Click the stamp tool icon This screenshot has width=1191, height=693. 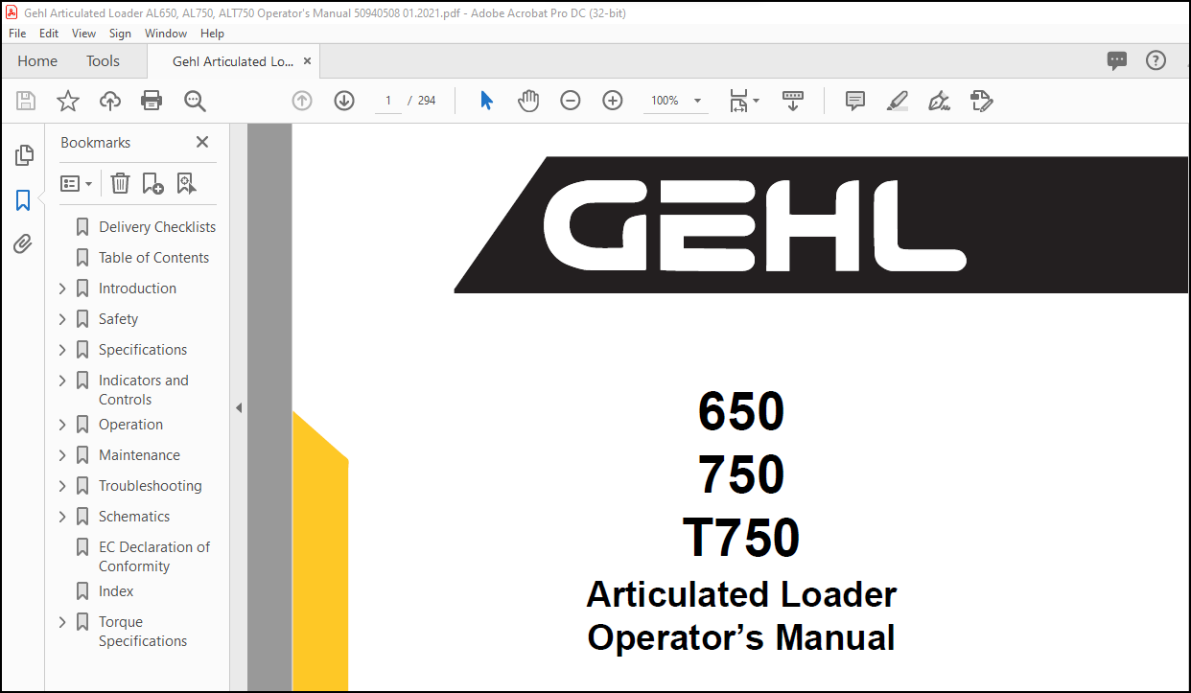click(982, 101)
